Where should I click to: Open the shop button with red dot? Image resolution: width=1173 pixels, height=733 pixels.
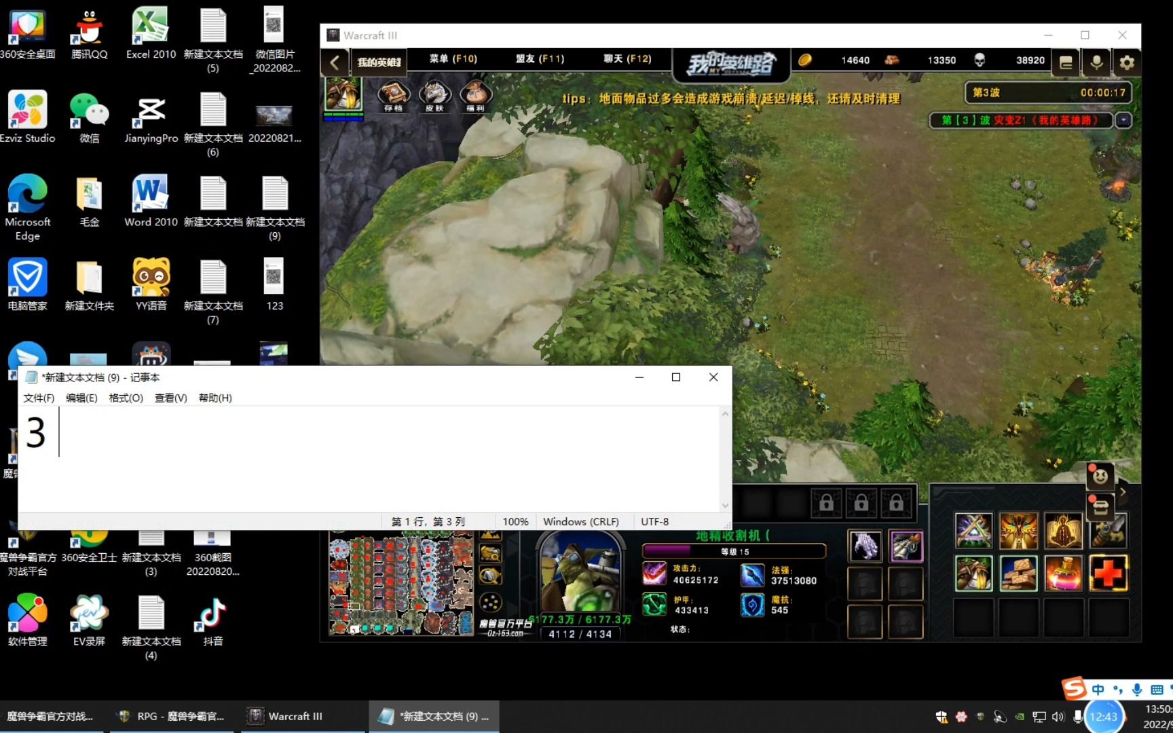[x=1100, y=508]
